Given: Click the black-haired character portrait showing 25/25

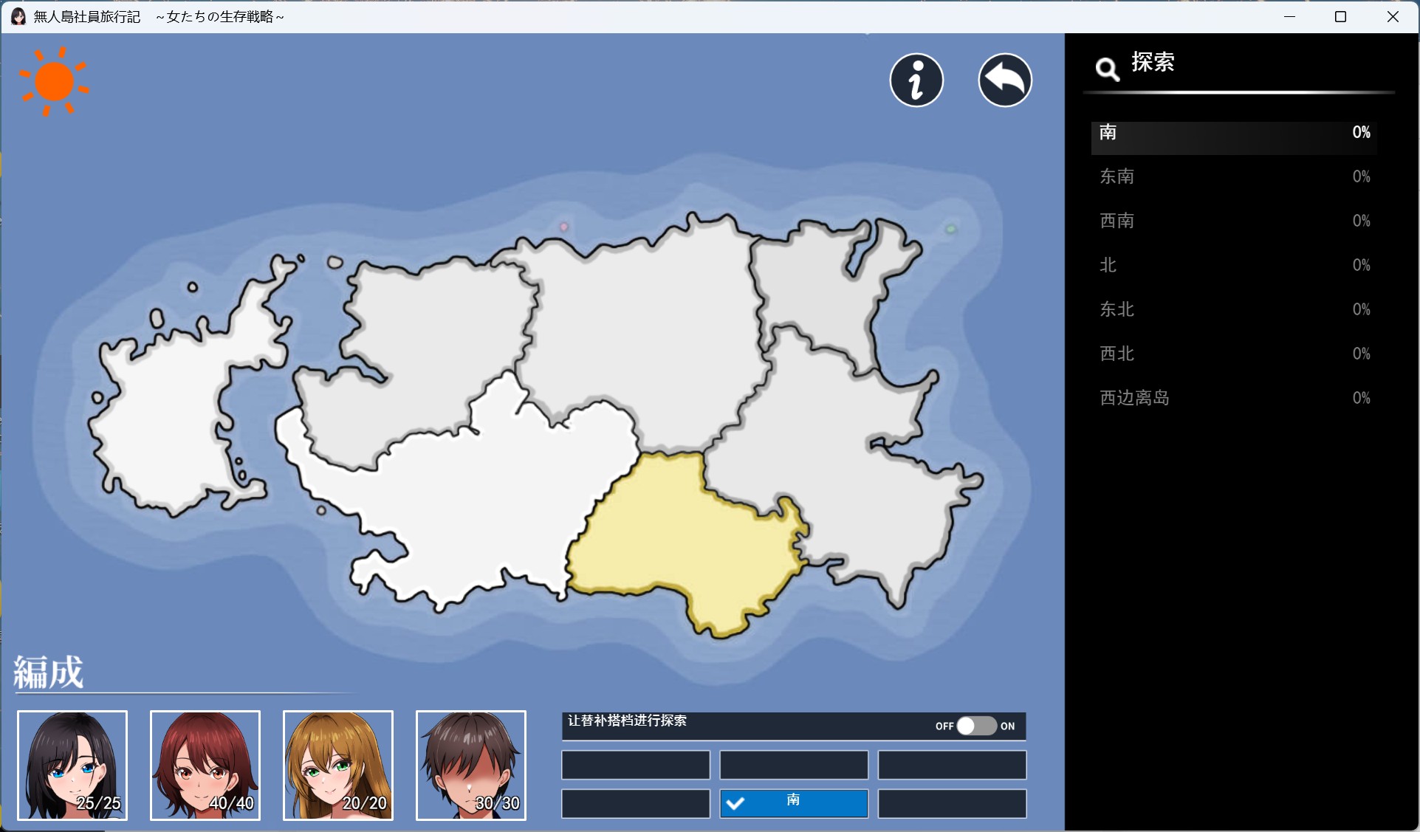Looking at the screenshot, I should 72,766.
